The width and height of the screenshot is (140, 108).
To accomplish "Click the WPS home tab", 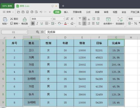I will coord(7,6).
